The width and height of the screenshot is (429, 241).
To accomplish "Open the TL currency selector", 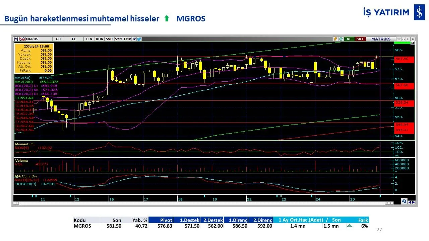I will point(74,39).
